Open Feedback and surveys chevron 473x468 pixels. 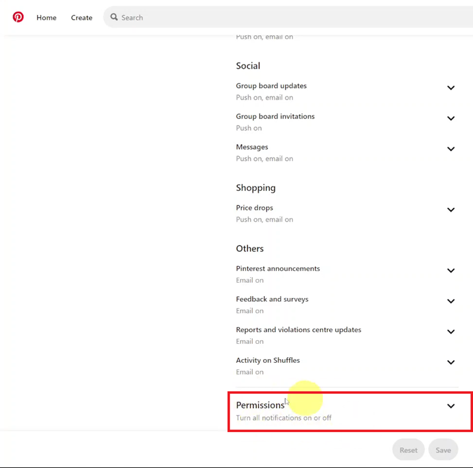pyautogui.click(x=451, y=301)
